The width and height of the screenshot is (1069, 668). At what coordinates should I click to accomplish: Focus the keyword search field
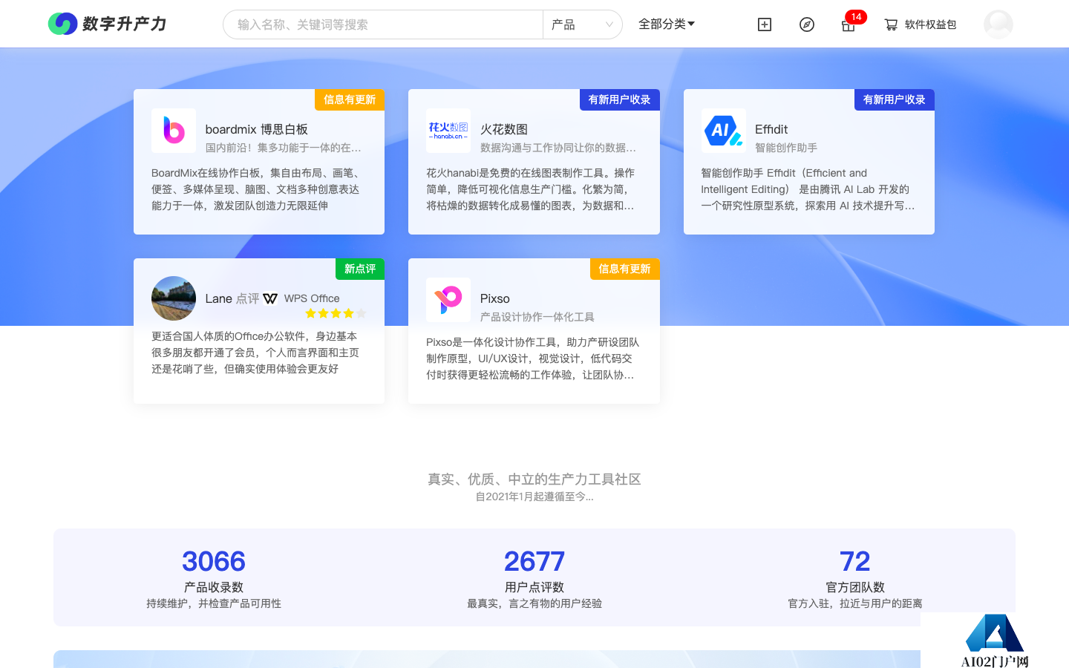383,24
